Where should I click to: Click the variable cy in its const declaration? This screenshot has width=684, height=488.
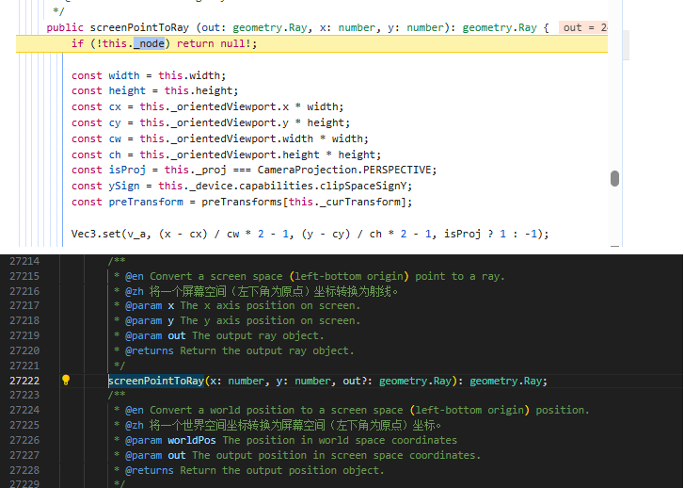coord(115,122)
